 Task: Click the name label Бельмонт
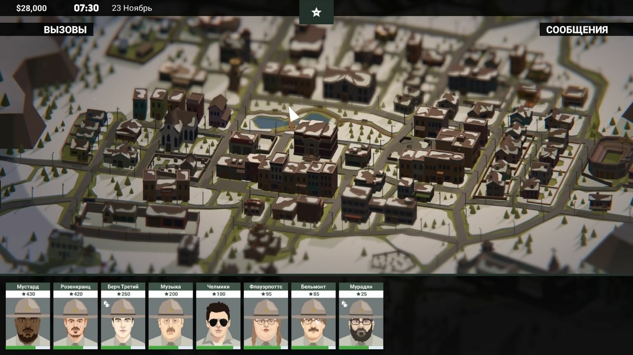(313, 287)
